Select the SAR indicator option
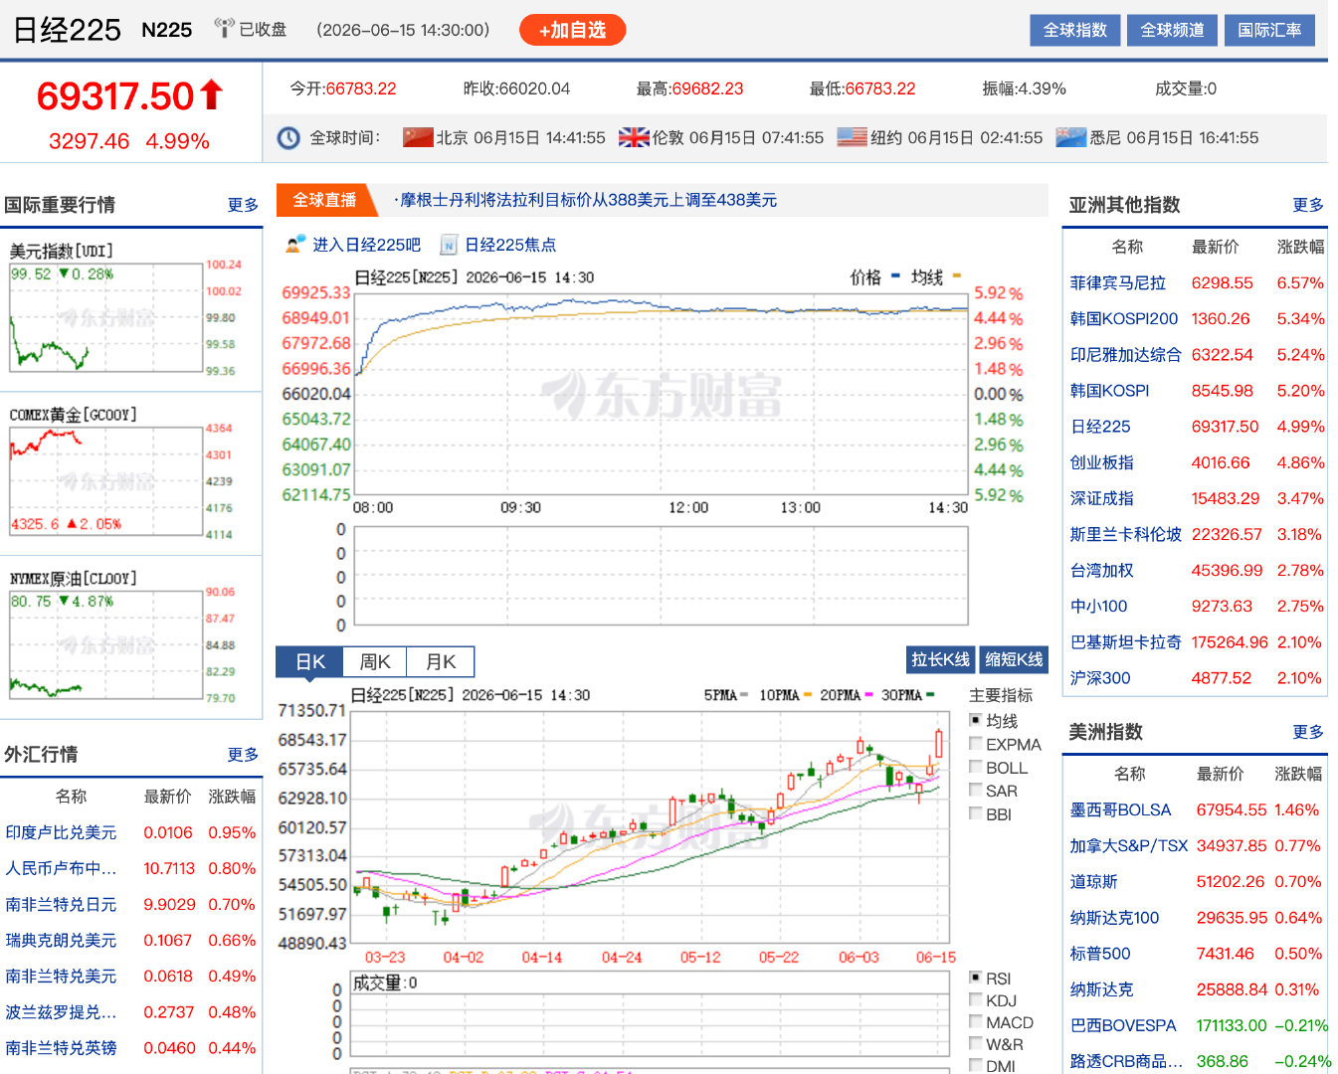The image size is (1338, 1074). point(976,790)
